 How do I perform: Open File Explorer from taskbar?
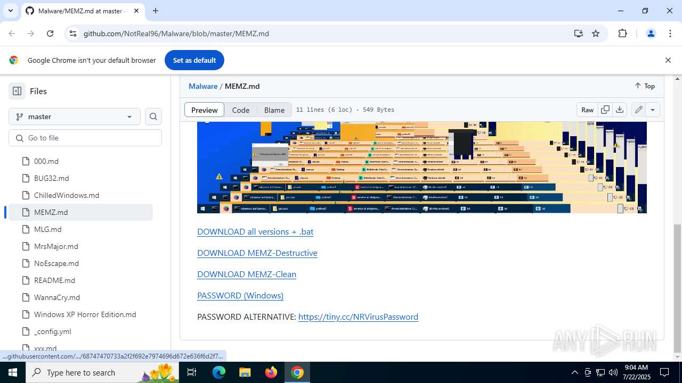point(245,372)
